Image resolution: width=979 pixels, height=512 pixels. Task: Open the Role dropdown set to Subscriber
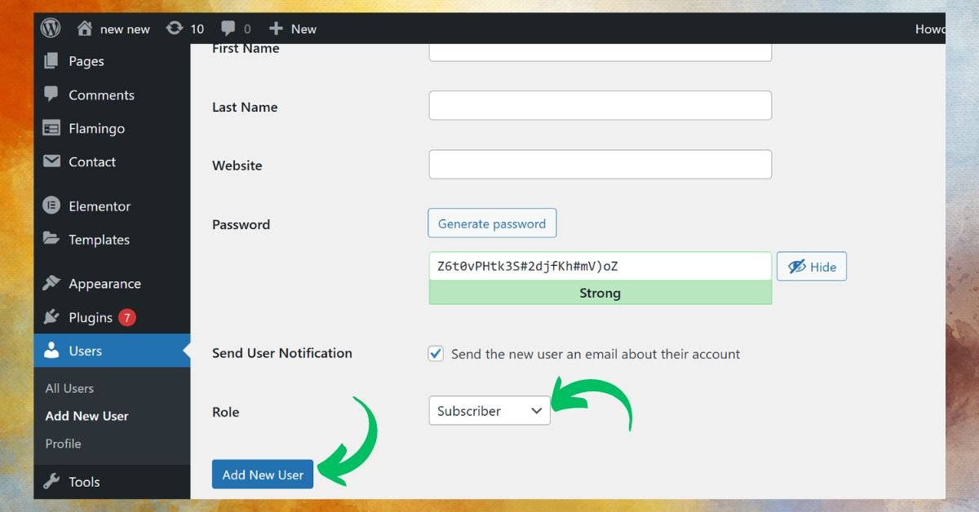pos(489,411)
